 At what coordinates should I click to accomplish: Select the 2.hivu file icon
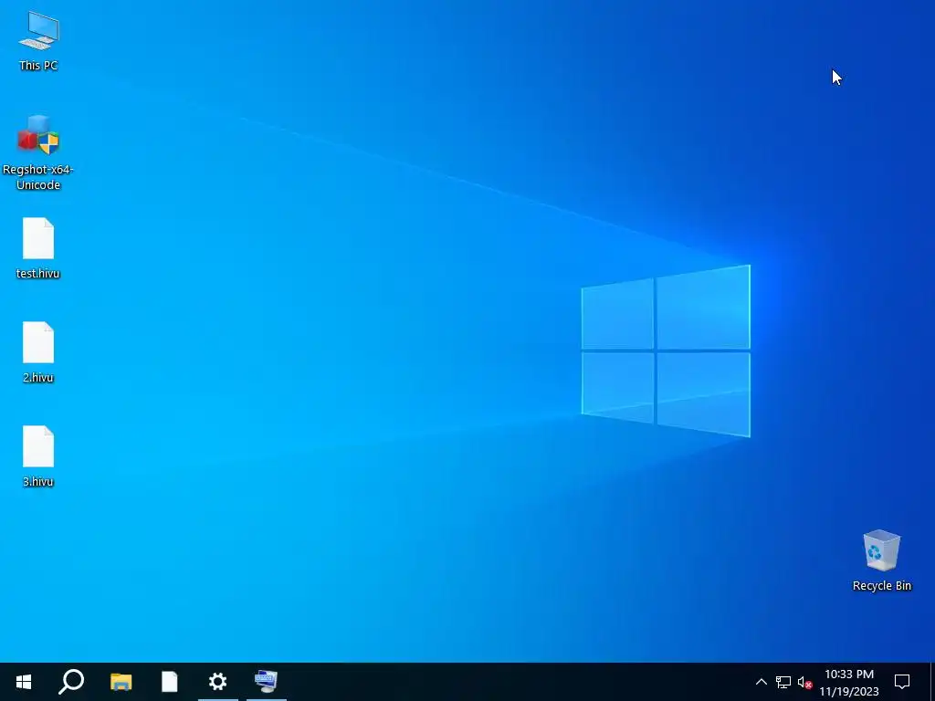(x=38, y=342)
